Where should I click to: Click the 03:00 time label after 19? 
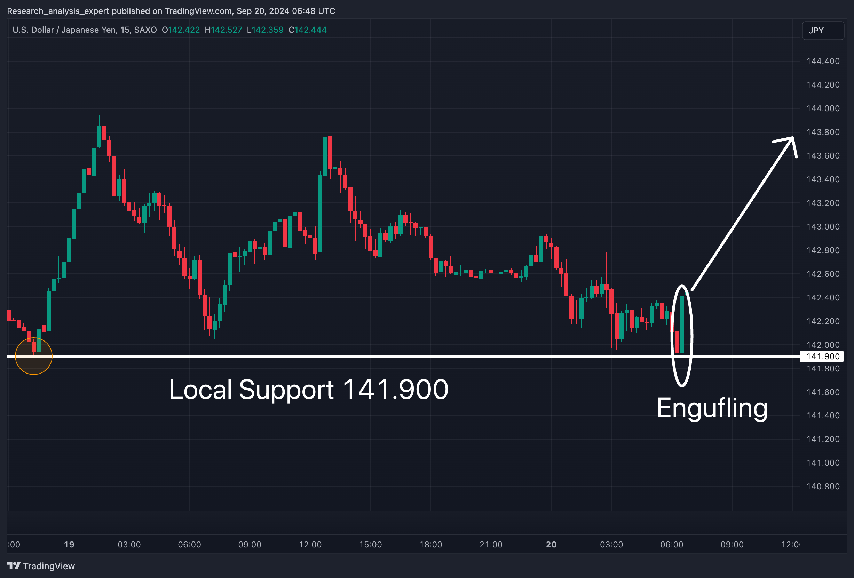[x=129, y=544]
